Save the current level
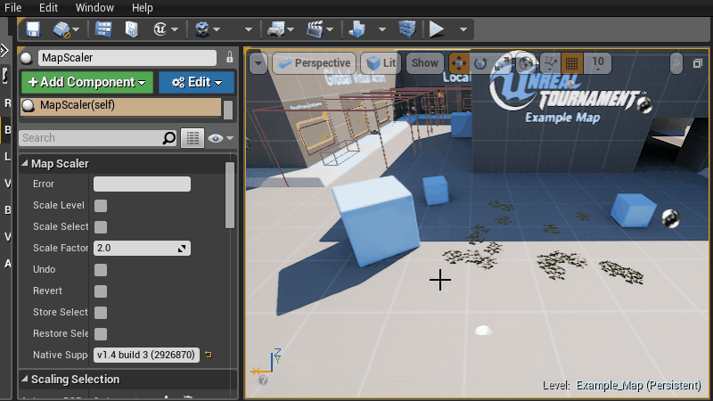This screenshot has width=713, height=401. click(x=33, y=29)
